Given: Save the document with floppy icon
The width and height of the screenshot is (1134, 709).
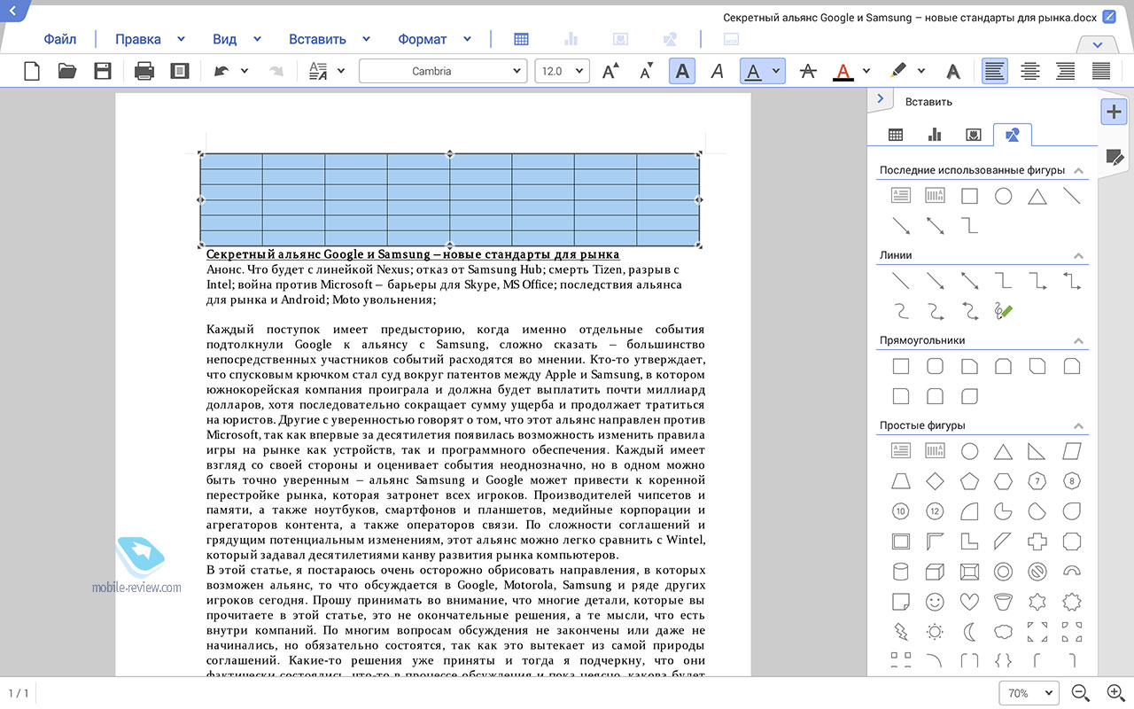Looking at the screenshot, I should pos(103,71).
